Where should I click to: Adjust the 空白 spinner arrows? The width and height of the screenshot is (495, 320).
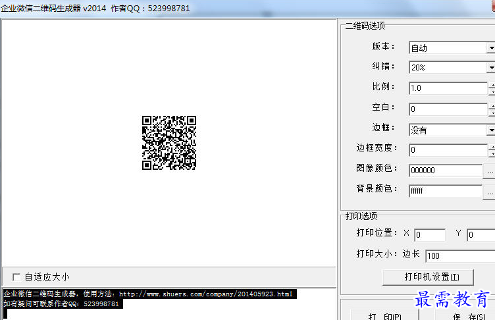pyautogui.click(x=492, y=109)
